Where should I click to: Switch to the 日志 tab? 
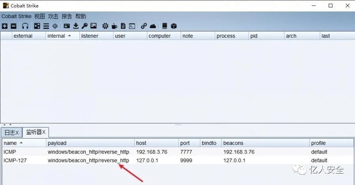click(x=11, y=132)
